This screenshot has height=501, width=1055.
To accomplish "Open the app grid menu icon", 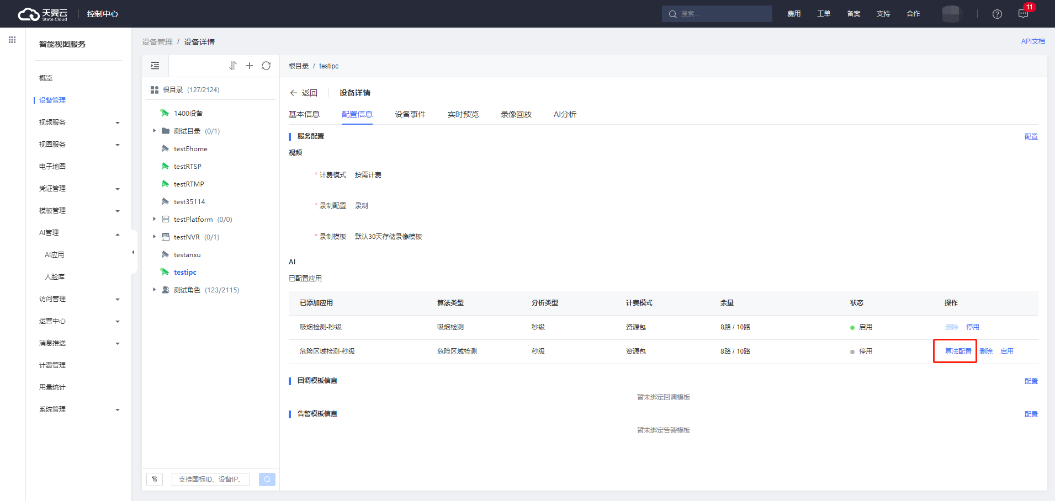I will [x=12, y=40].
